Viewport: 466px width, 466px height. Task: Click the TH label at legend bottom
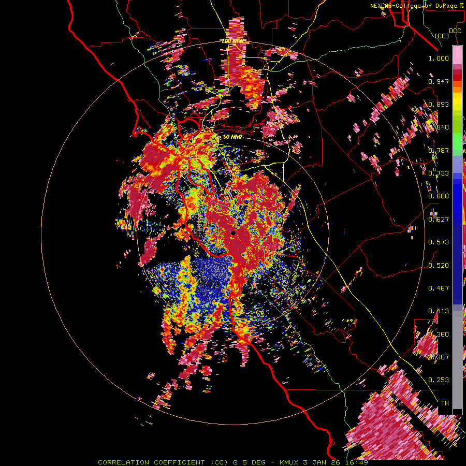(x=445, y=403)
